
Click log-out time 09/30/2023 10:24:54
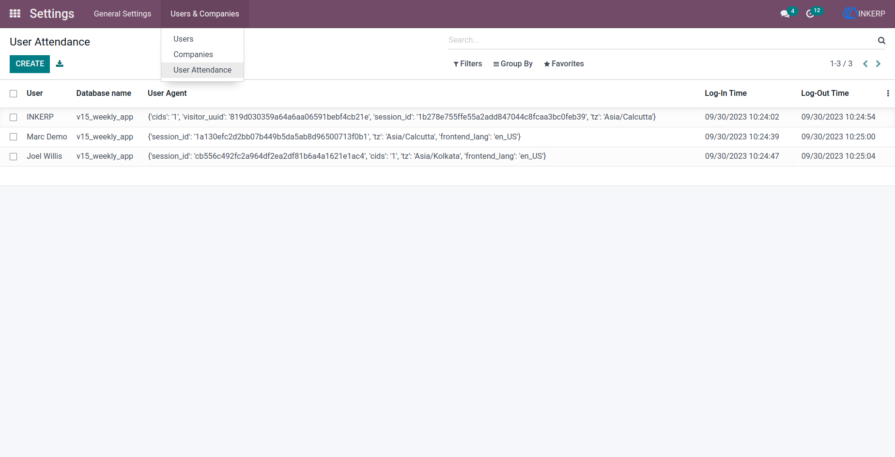[x=838, y=117]
